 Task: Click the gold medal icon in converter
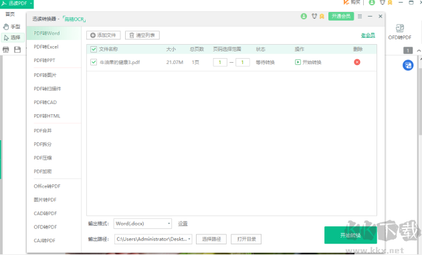(322, 17)
